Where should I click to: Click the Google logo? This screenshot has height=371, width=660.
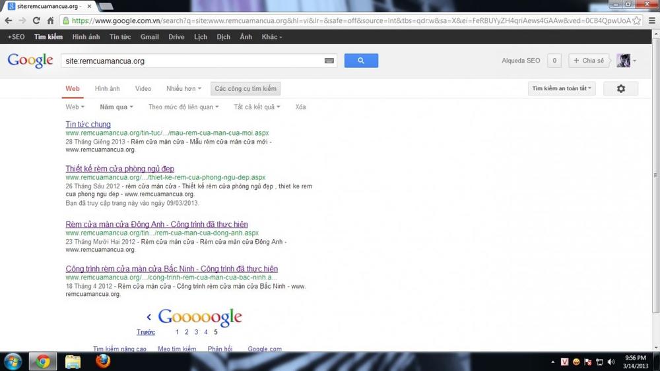[x=30, y=61]
